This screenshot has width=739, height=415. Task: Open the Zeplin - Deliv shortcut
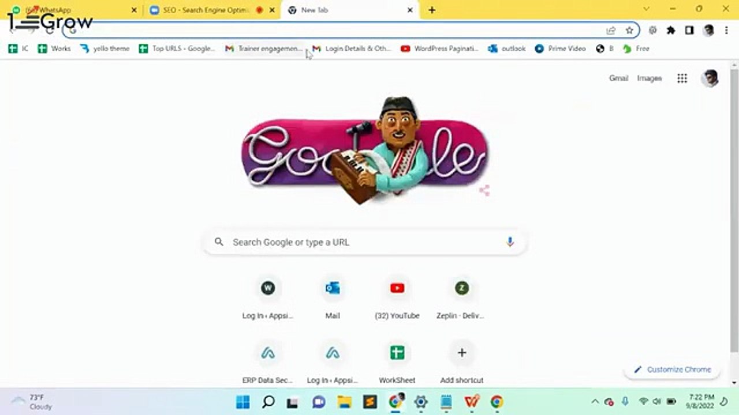[462, 298]
